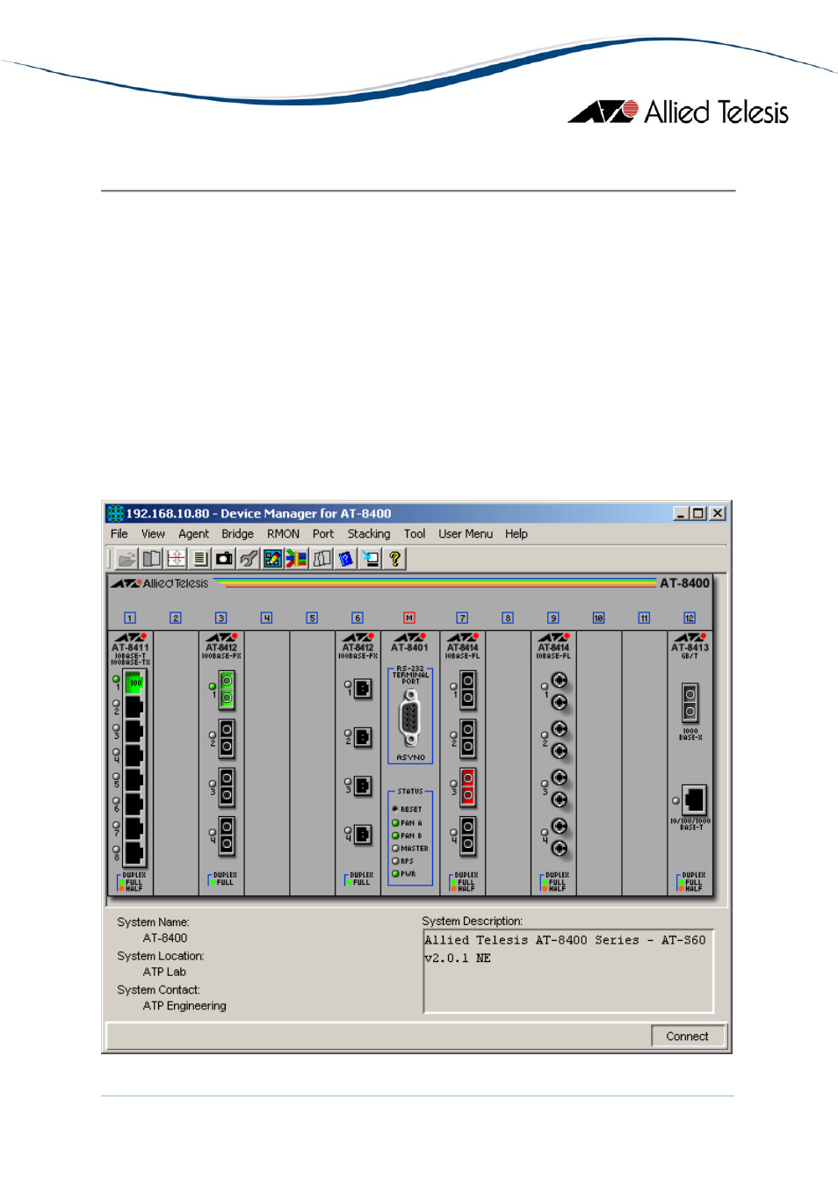The image size is (838, 1186).
Task: Click the computer terminal toolbar icon
Action: tap(371, 559)
